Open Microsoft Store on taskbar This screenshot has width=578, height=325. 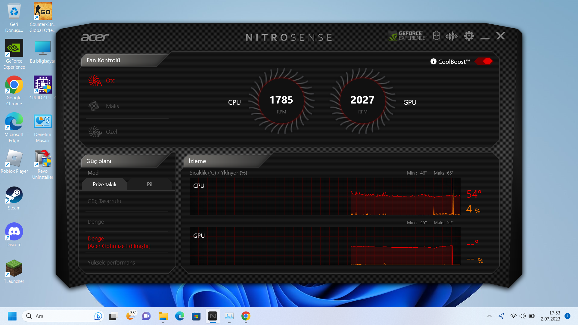(196, 316)
